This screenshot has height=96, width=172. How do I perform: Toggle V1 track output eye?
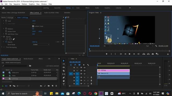84,74
